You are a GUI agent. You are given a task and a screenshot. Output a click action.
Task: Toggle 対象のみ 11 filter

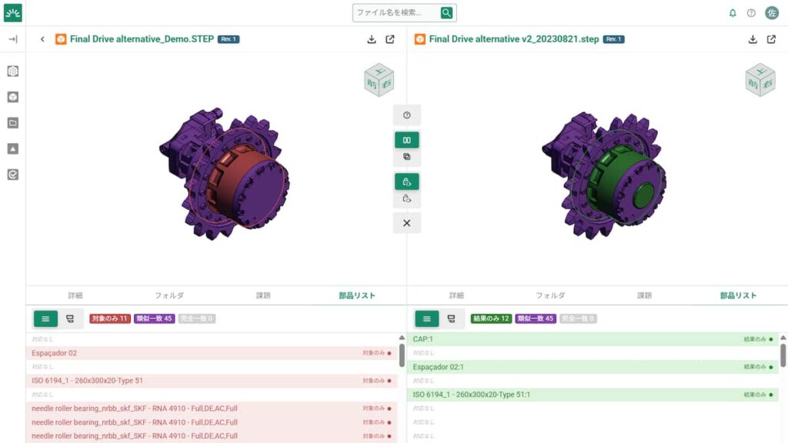pos(110,318)
